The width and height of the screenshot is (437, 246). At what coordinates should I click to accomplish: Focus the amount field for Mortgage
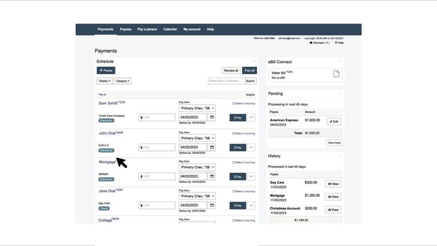click(x=157, y=177)
